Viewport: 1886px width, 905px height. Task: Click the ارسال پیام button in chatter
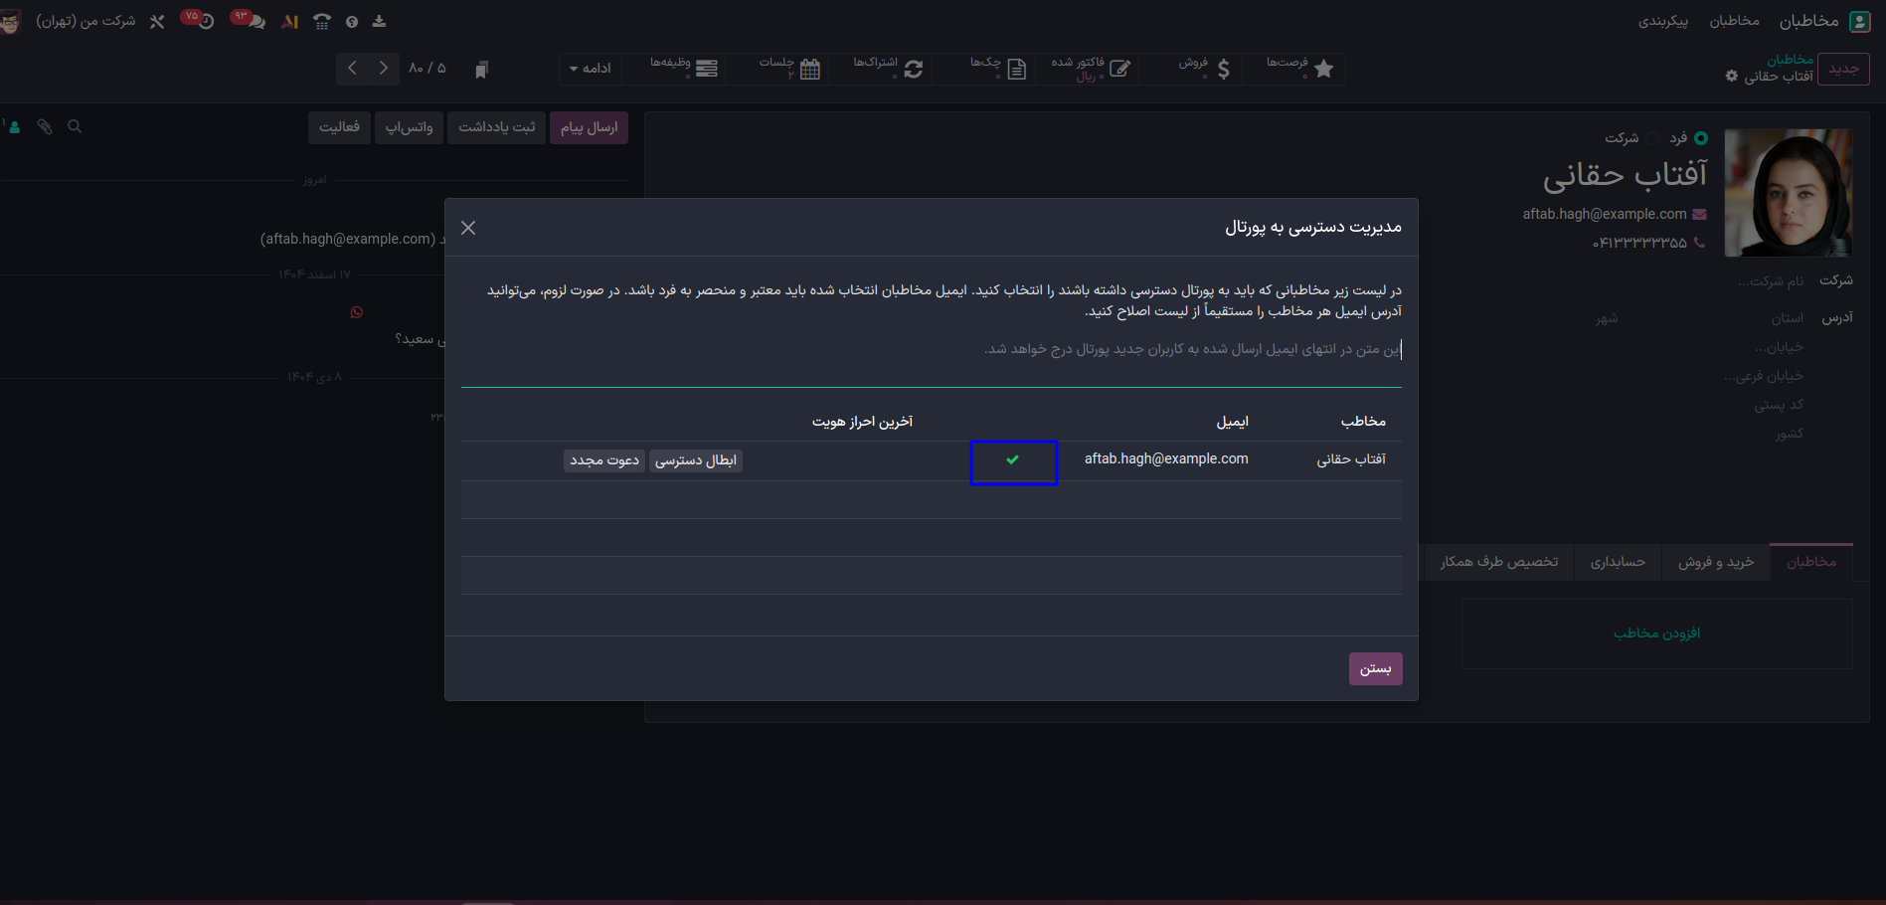click(589, 127)
